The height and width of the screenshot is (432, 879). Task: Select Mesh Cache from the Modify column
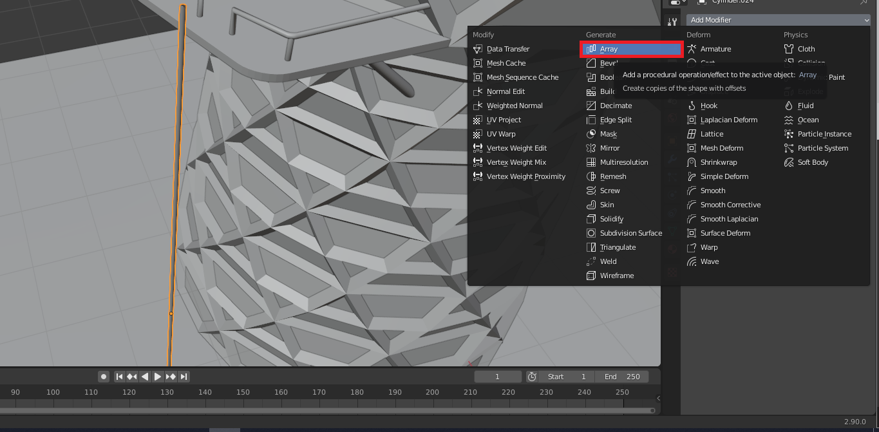click(x=506, y=63)
